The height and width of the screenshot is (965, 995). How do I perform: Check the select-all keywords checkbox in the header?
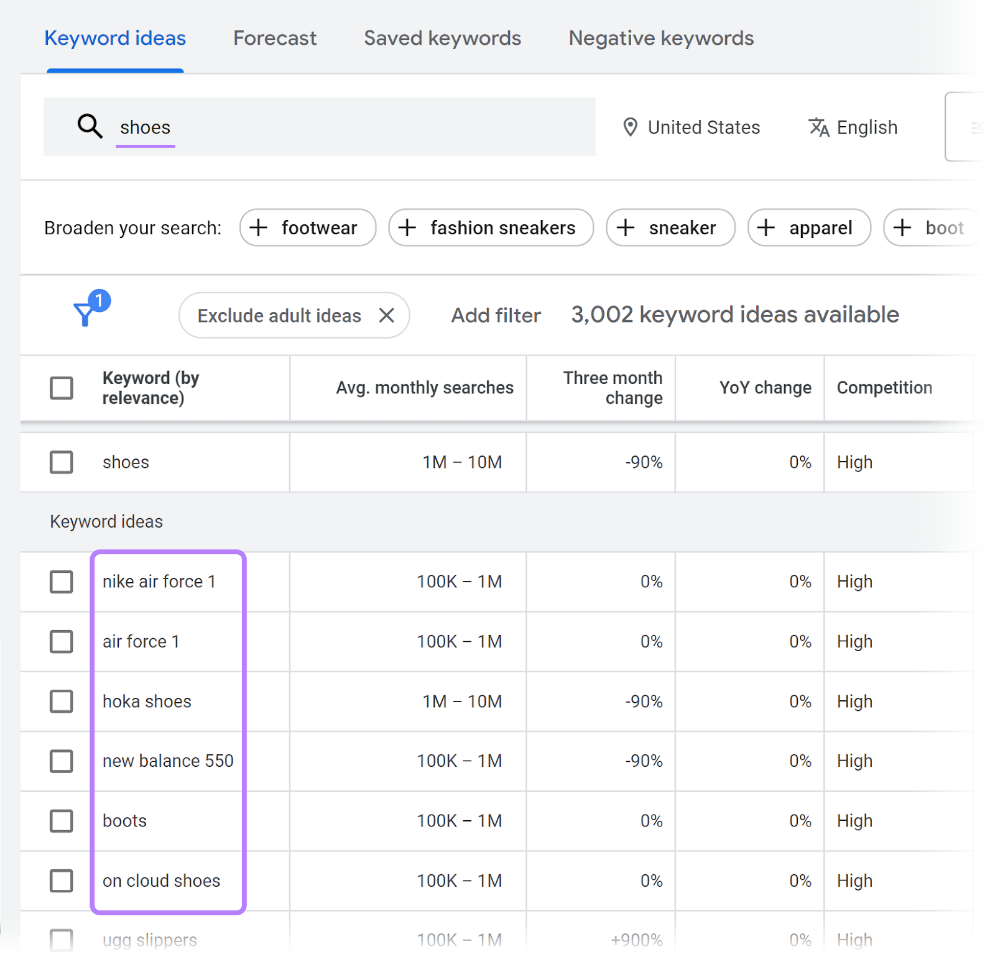point(61,387)
